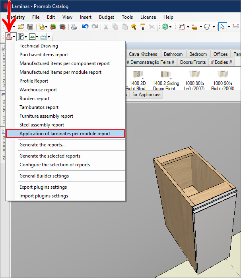Image resolution: width=241 pixels, height=278 pixels.
Task: Click the Open folder icon
Action: 21,27
